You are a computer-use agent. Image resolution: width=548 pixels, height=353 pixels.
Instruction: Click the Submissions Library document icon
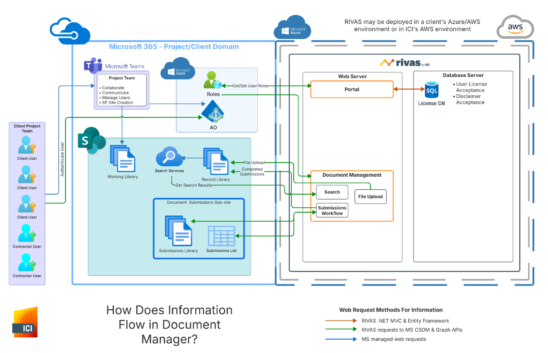pyautogui.click(x=178, y=231)
